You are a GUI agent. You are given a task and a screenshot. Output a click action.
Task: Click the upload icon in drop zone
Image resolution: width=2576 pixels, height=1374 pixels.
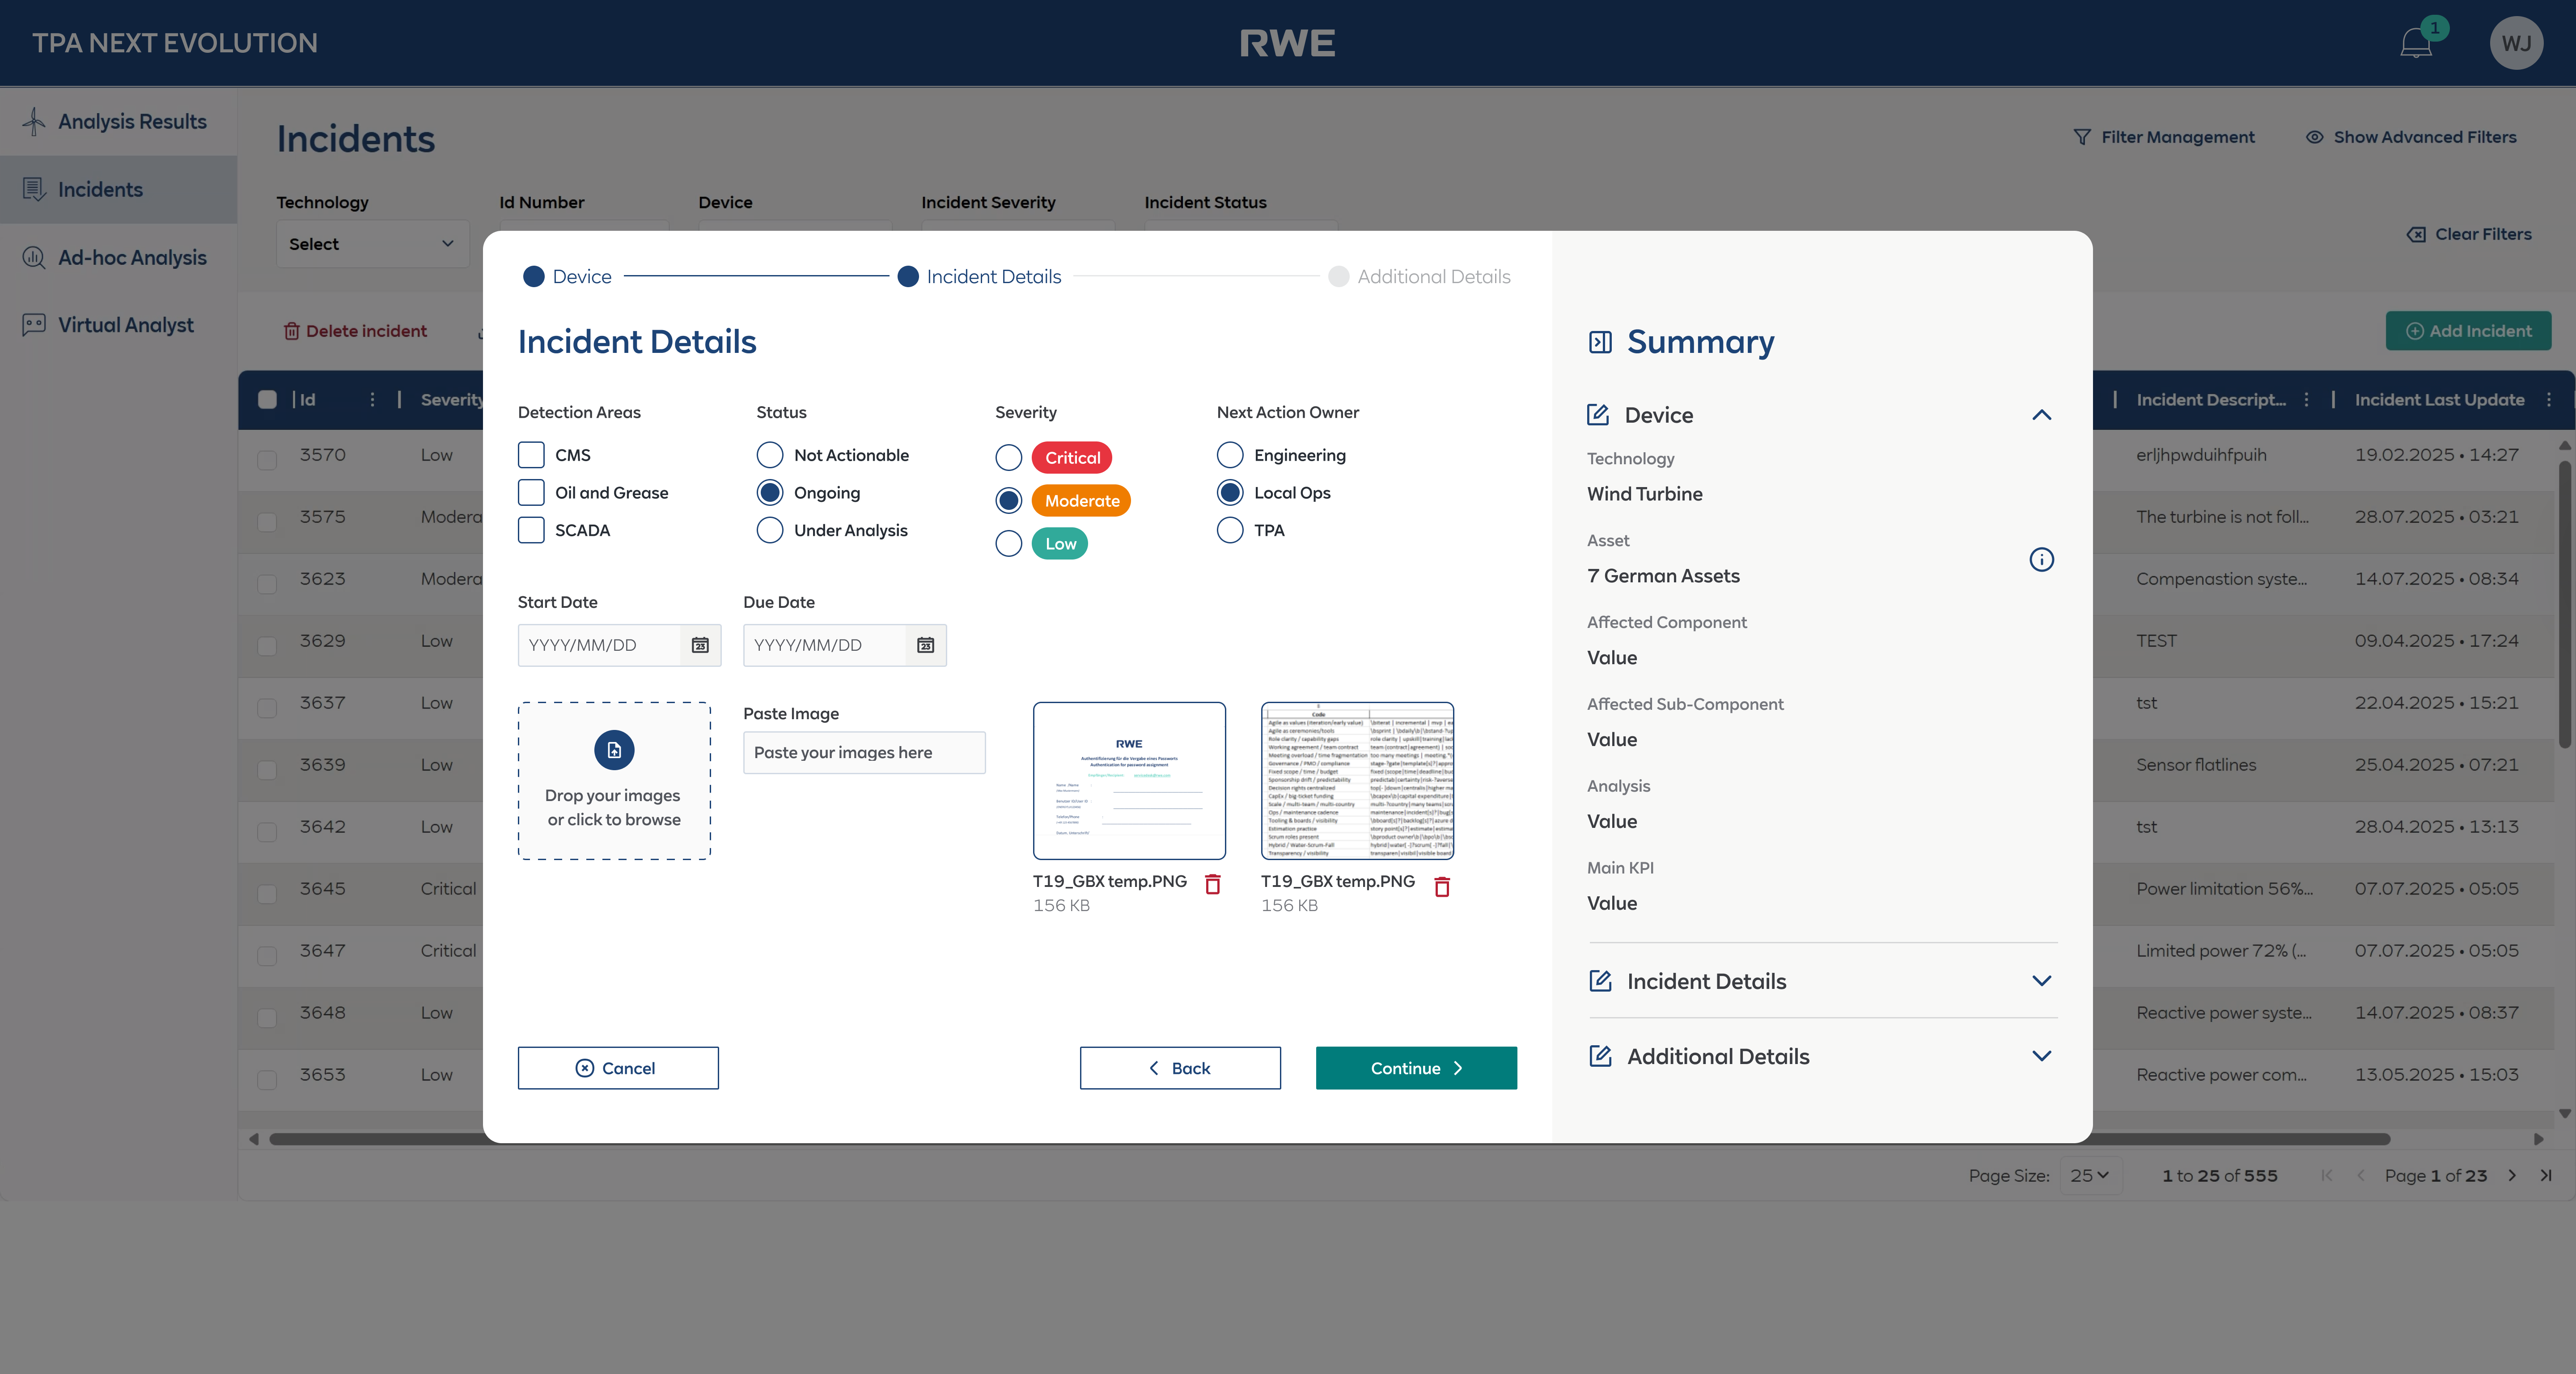pyautogui.click(x=614, y=750)
